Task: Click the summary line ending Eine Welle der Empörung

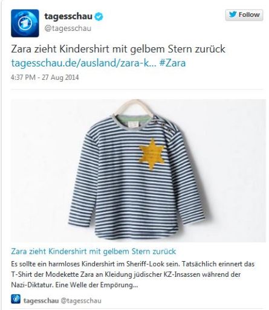Action: [x=74, y=285]
